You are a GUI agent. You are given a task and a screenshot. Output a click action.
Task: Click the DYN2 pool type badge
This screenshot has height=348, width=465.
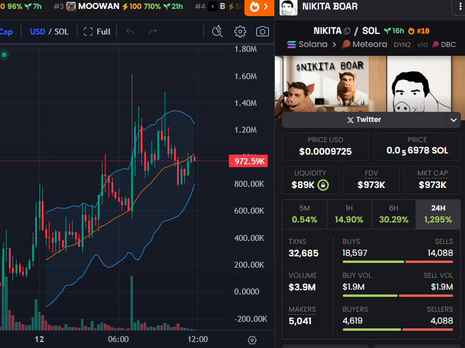pyautogui.click(x=402, y=45)
